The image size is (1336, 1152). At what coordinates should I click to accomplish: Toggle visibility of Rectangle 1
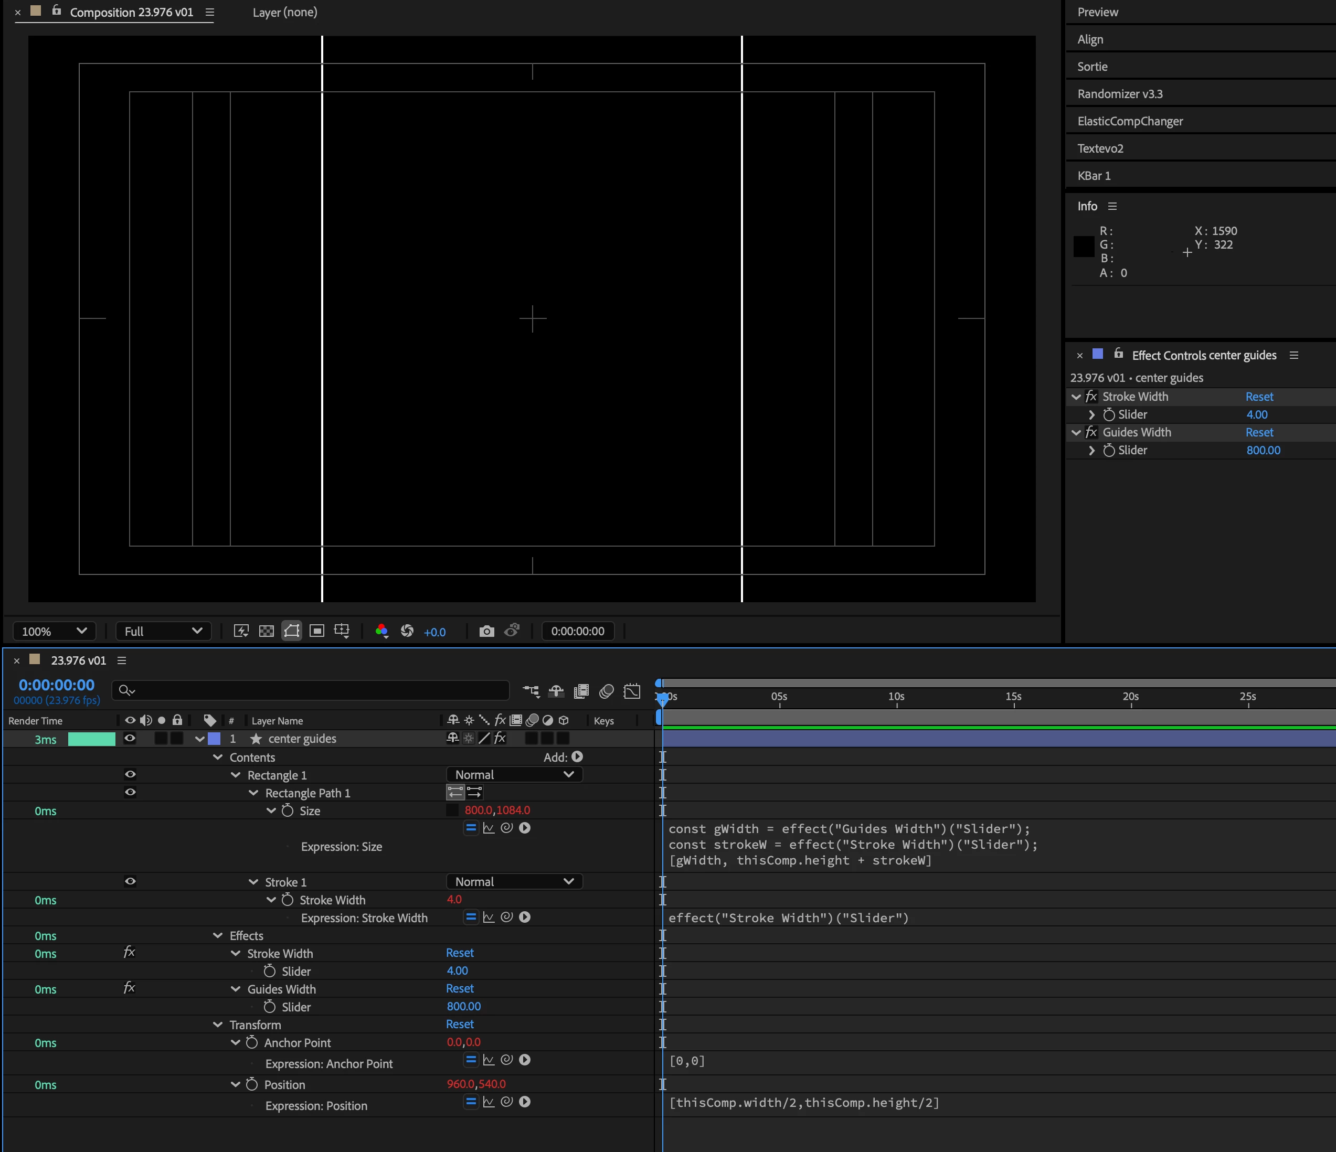point(130,774)
